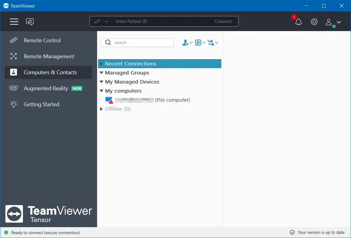The height and width of the screenshot is (238, 351).
Task: Open the add contact dropdown
Action: (x=187, y=43)
